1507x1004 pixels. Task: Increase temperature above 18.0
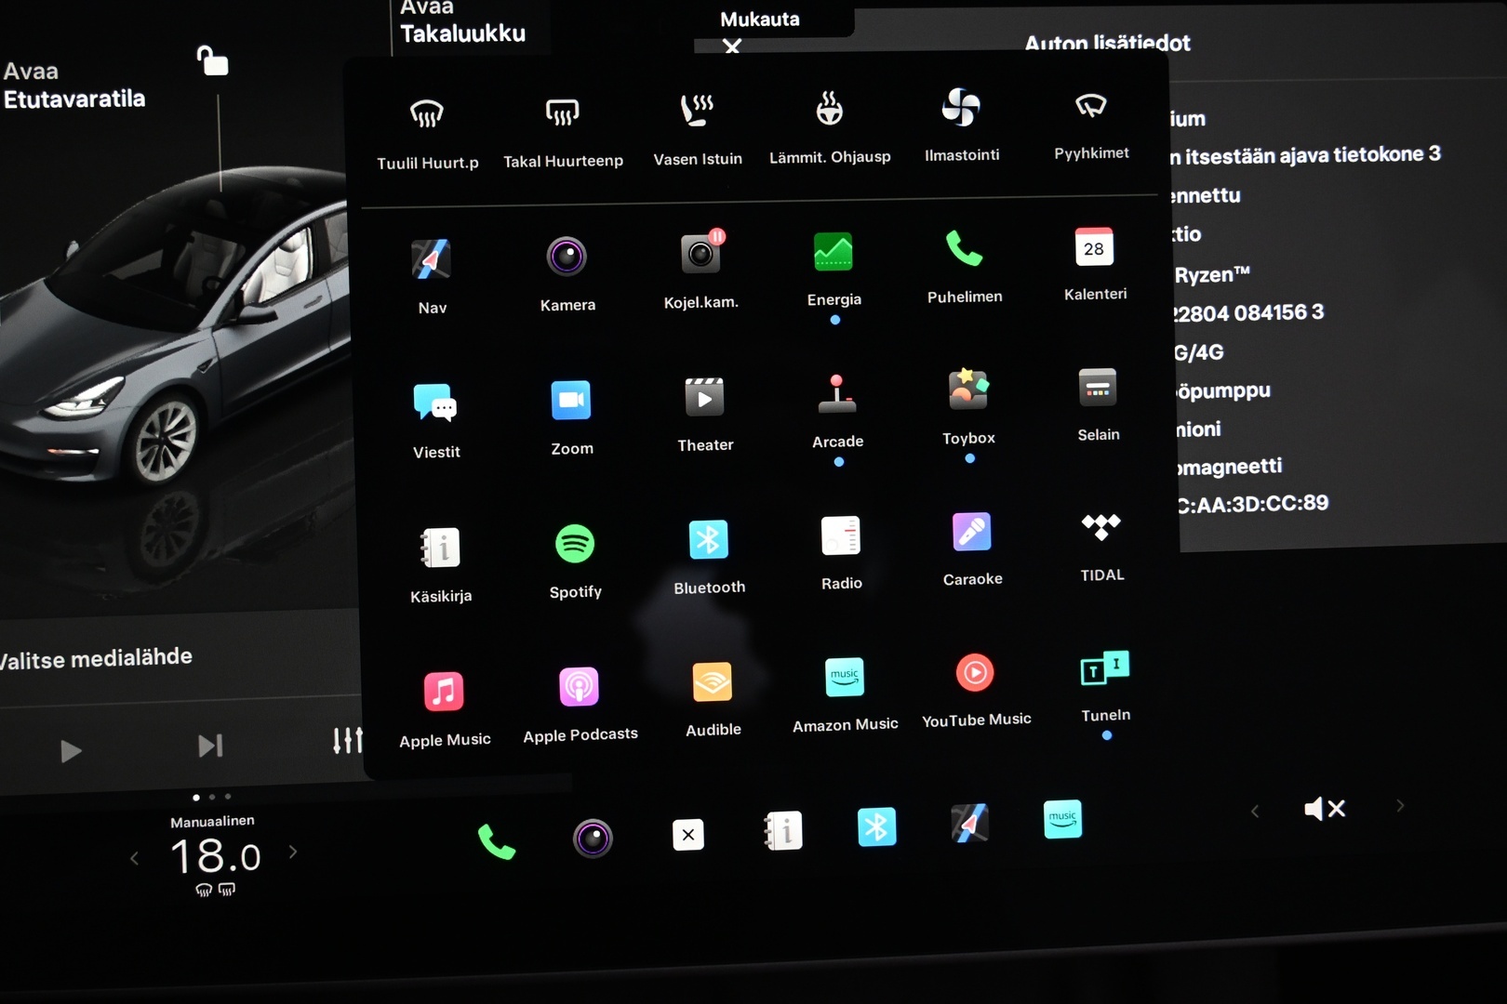[x=293, y=852]
